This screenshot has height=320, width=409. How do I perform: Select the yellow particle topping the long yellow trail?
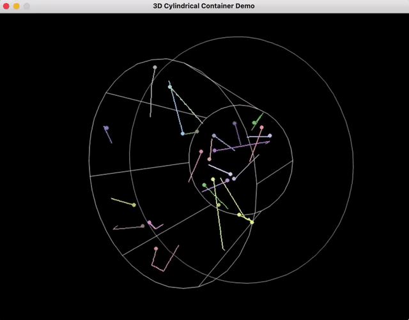pos(213,179)
